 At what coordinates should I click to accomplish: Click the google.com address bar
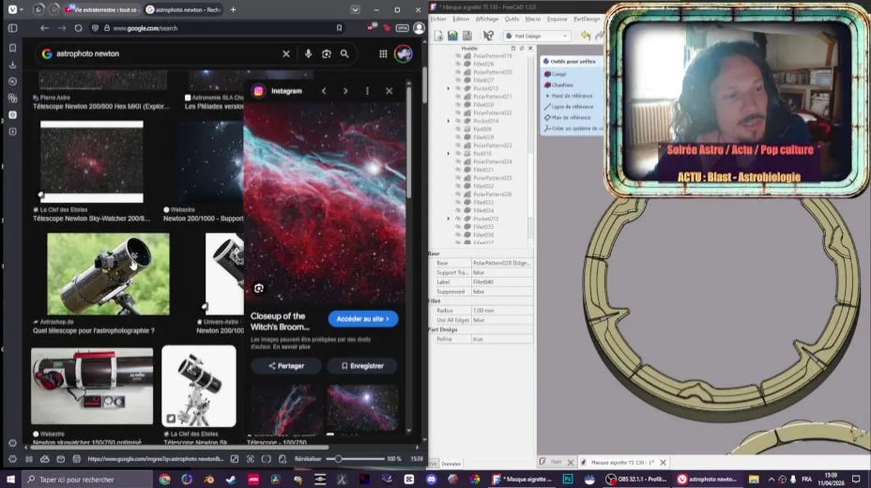click(x=217, y=28)
